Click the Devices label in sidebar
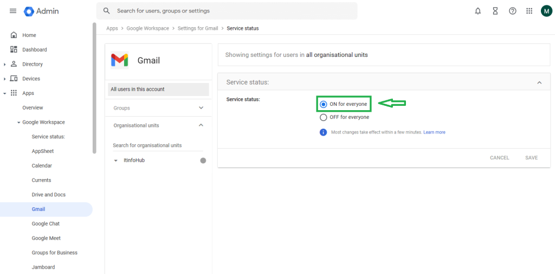This screenshot has width=555, height=274. (x=31, y=79)
